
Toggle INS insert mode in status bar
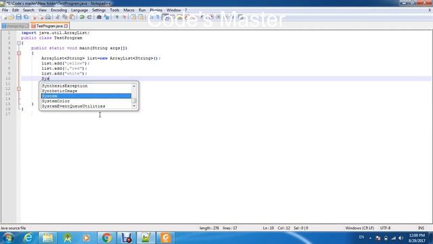421,228
